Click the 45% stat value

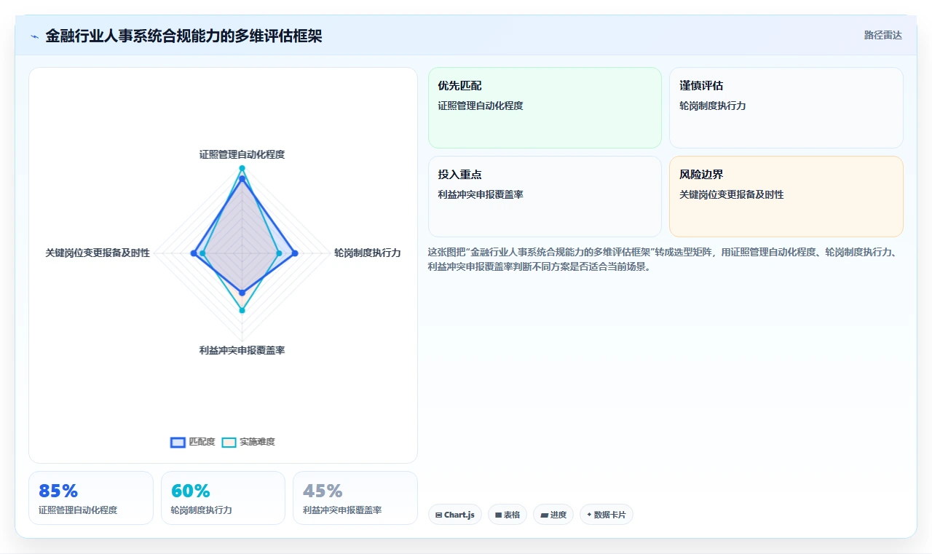click(323, 491)
